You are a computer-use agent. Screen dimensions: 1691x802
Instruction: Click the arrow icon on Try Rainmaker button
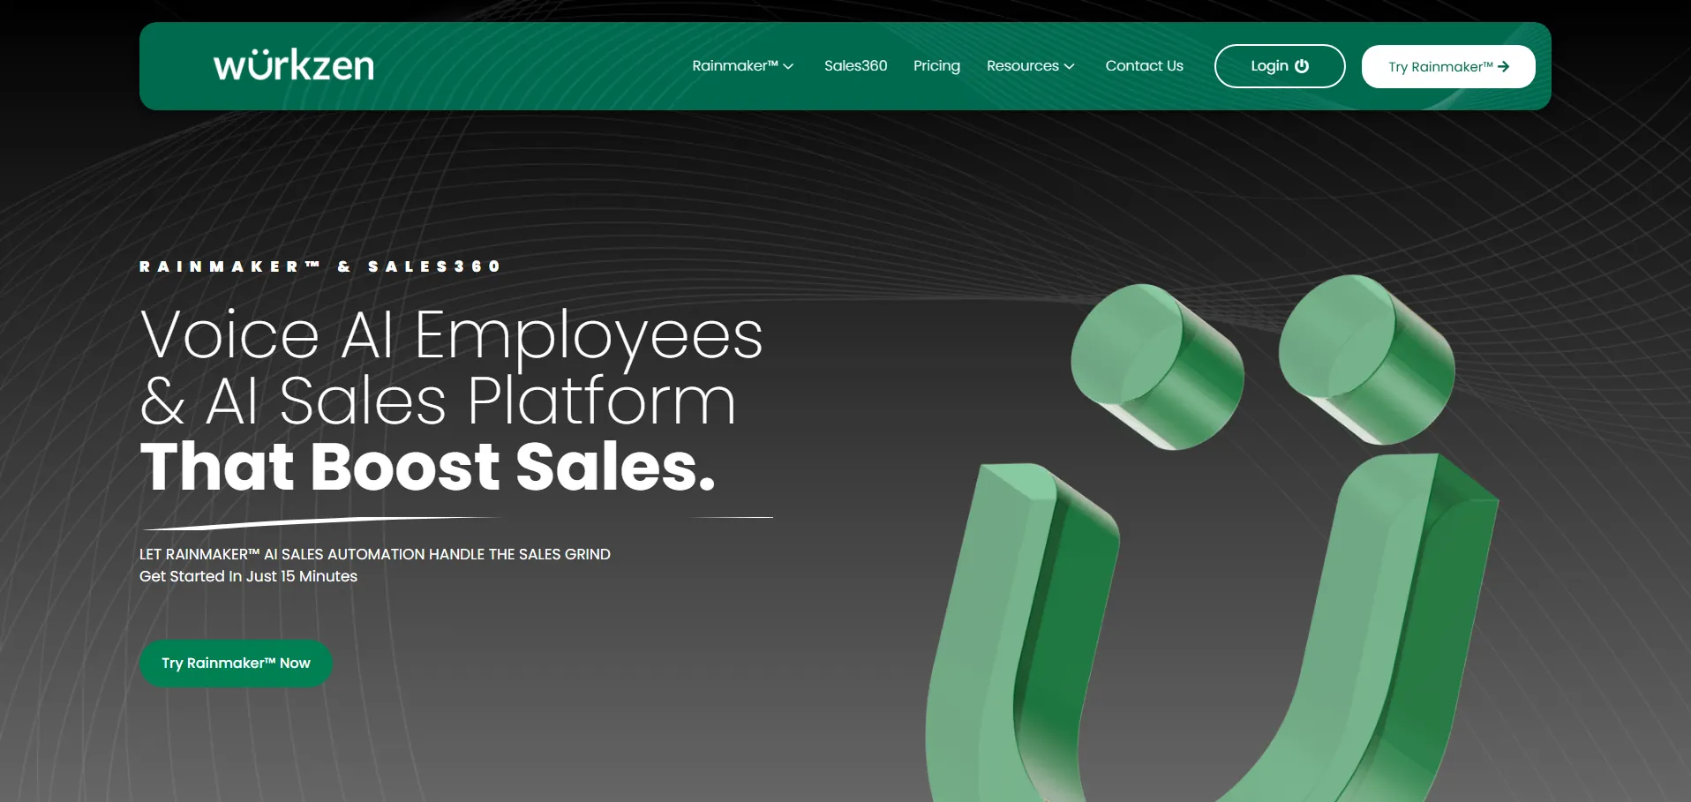pyautogui.click(x=1504, y=67)
